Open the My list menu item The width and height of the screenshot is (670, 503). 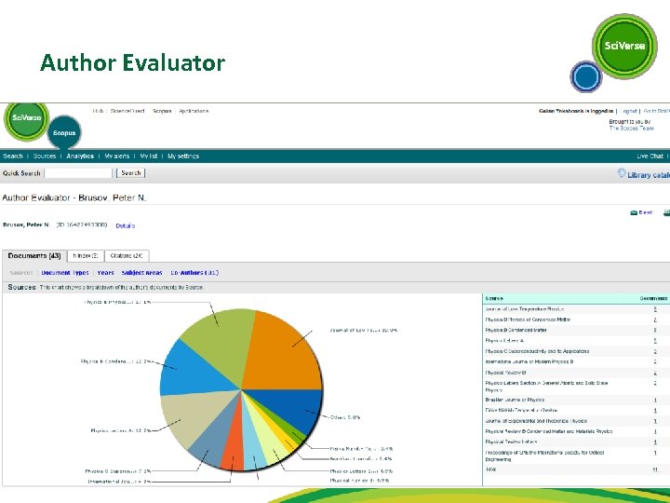point(149,156)
